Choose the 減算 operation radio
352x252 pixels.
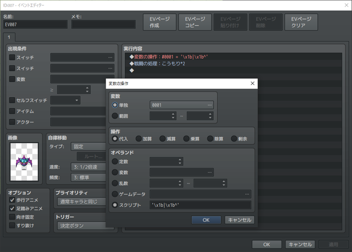click(x=162, y=139)
